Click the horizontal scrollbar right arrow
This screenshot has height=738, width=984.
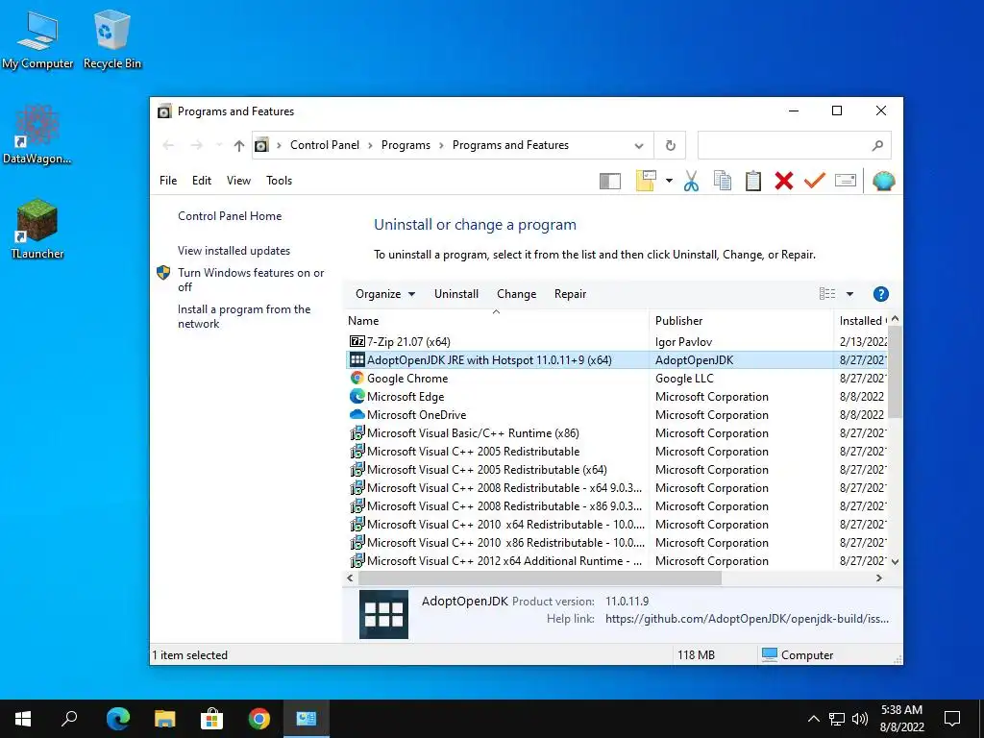point(878,578)
